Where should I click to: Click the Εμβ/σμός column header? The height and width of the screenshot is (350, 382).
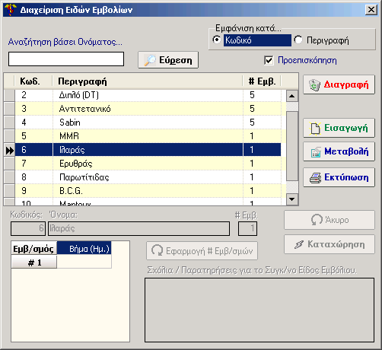34,249
